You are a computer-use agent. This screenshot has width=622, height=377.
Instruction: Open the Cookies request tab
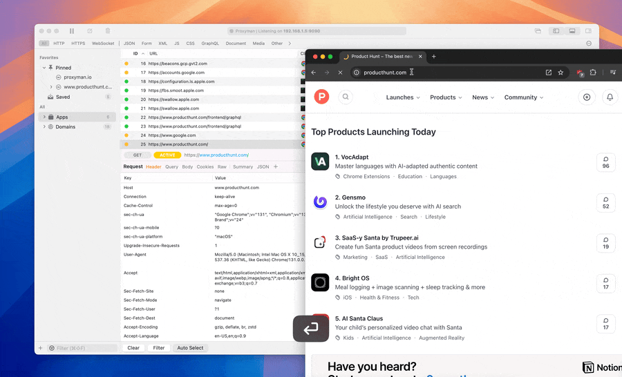point(205,167)
